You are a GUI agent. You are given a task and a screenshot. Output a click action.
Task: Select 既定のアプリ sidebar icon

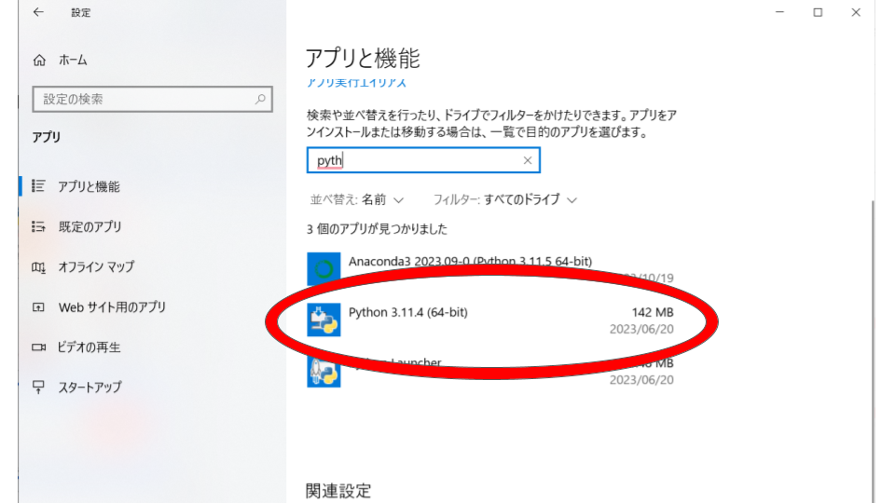(x=39, y=226)
